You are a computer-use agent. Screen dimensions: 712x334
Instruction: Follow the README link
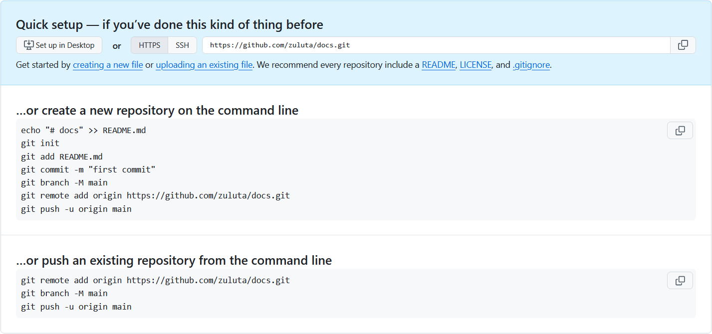[x=438, y=65]
